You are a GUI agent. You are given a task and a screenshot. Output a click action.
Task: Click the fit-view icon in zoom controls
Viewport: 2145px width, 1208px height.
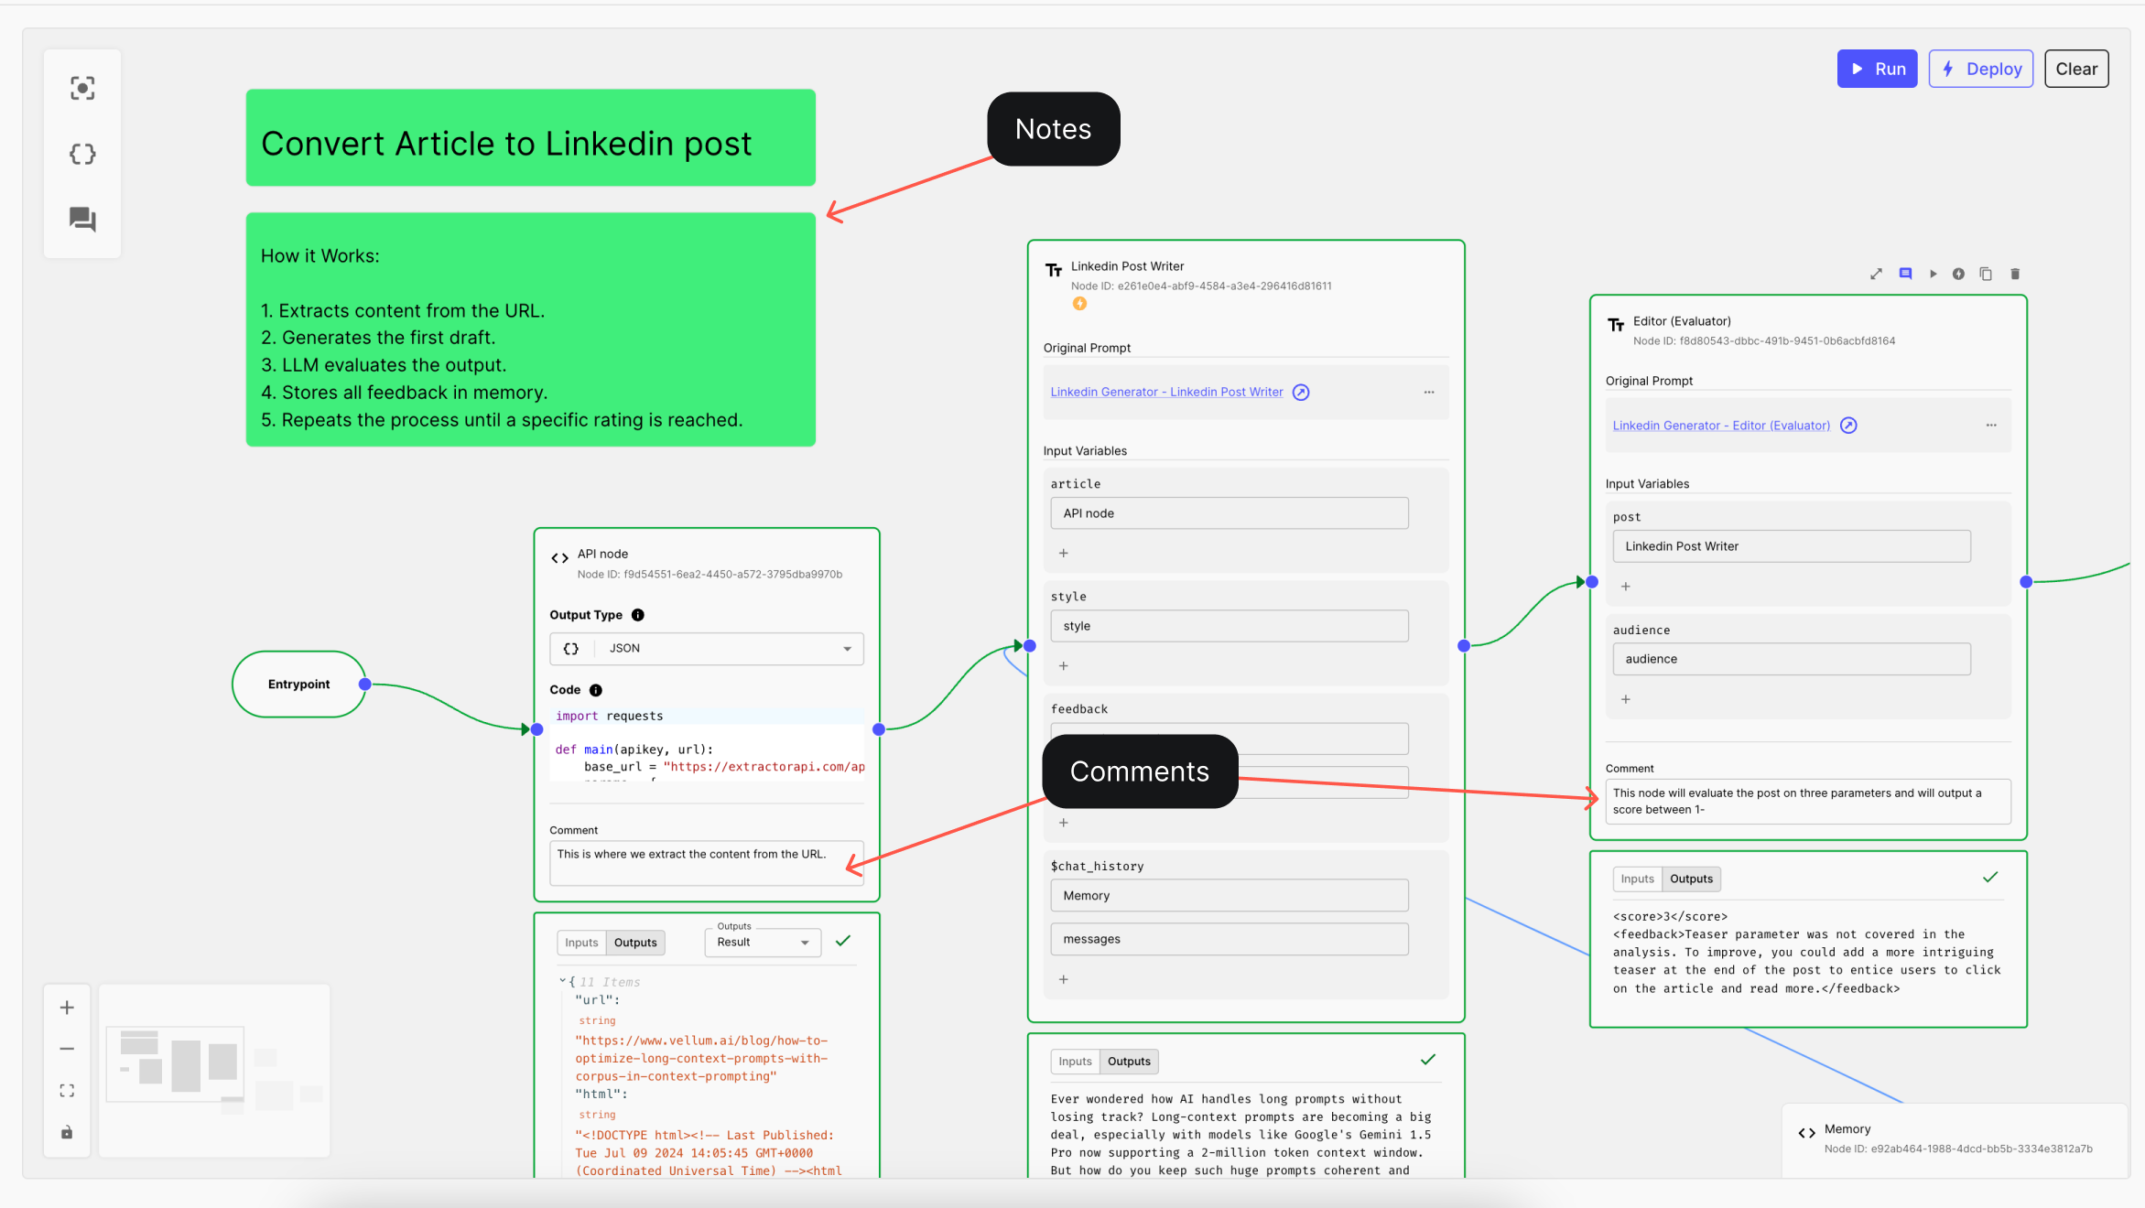pos(67,1091)
